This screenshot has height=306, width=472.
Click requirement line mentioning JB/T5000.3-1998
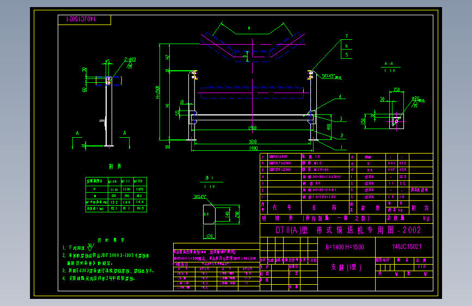coord(106,256)
